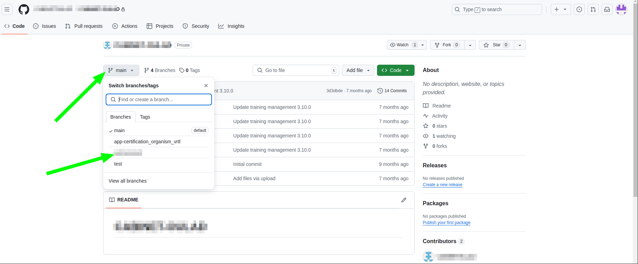Image resolution: width=638 pixels, height=264 pixels.
Task: Edit README with the pencil icon
Action: click(403, 200)
